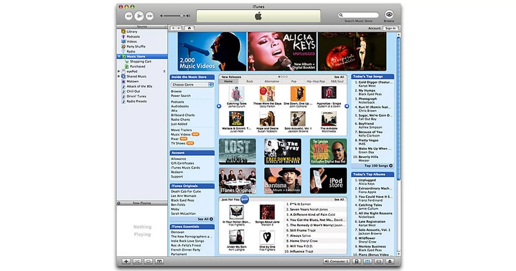Open the Alicia Keys Unplugged banner
This screenshot has height=271, width=516.
282,51
